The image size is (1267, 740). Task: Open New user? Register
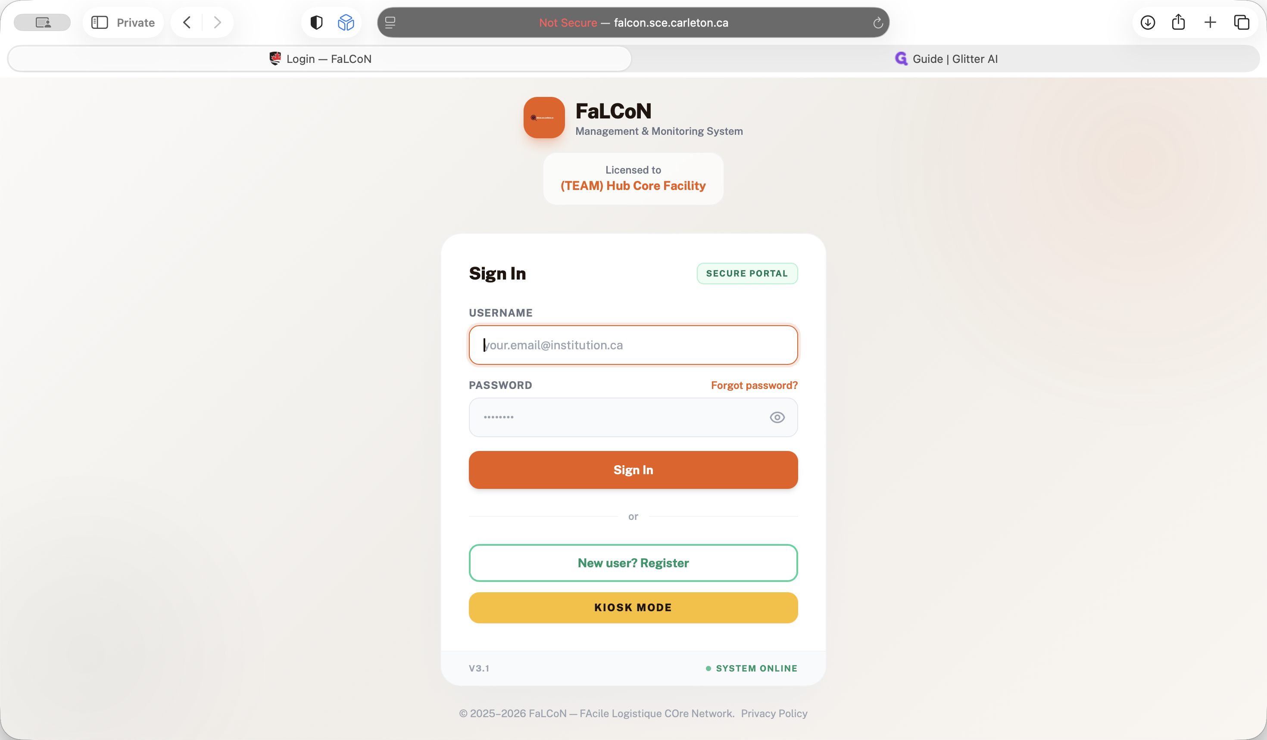(x=633, y=563)
